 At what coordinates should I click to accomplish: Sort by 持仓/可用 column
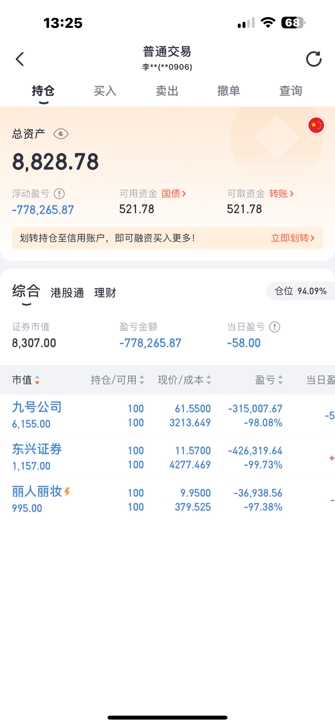pyautogui.click(x=117, y=380)
